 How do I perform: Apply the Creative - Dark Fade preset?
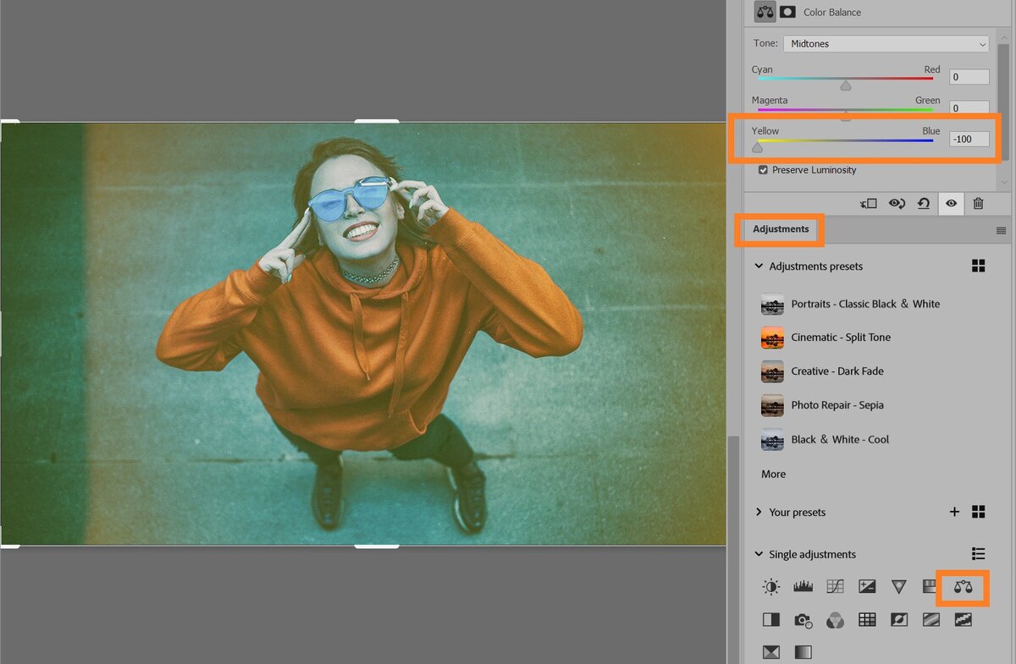pos(822,371)
